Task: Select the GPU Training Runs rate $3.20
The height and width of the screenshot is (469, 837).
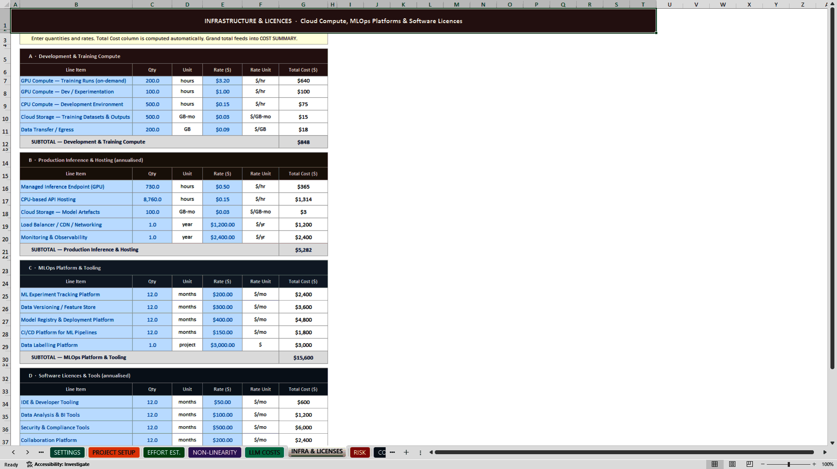Action: 222,81
